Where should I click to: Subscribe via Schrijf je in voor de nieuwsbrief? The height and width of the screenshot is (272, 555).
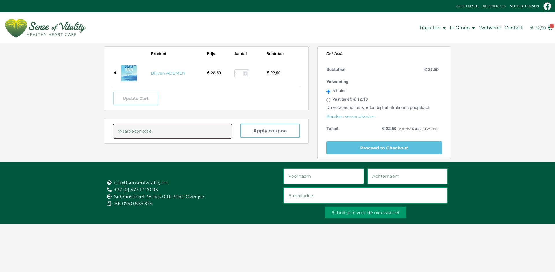(x=365, y=212)
